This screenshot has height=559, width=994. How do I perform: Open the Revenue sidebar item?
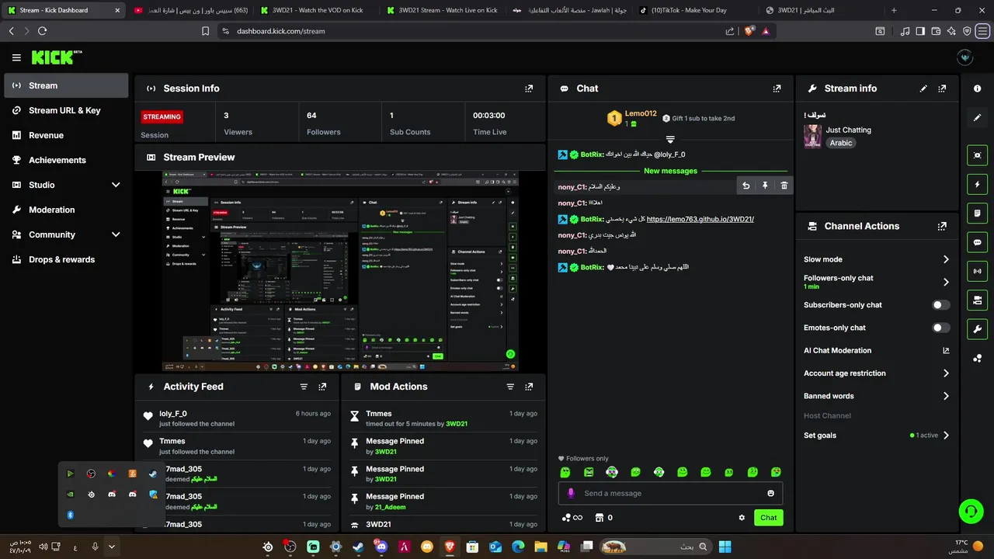coord(66,135)
